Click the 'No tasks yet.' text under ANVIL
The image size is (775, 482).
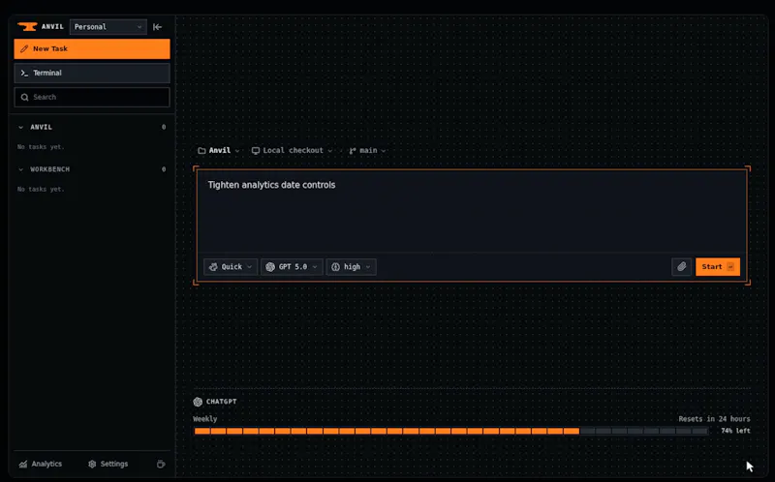41,147
